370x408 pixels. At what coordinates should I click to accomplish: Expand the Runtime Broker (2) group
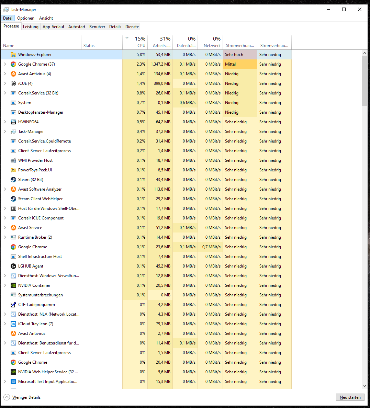coord(5,237)
